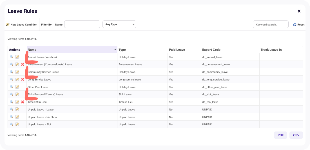The width and height of the screenshot is (310, 150).
Task: Select the Long Service Leave name cell
Action: click(x=72, y=80)
